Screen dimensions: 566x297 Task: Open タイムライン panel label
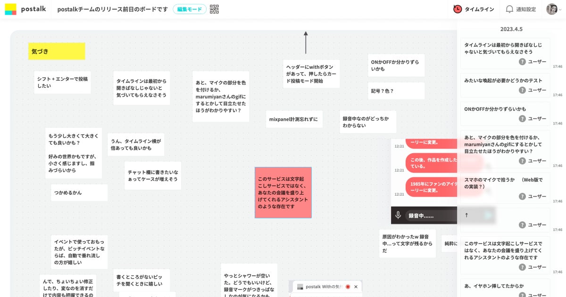coord(479,9)
